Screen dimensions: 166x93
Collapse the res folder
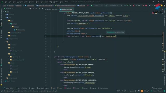coord(5,42)
